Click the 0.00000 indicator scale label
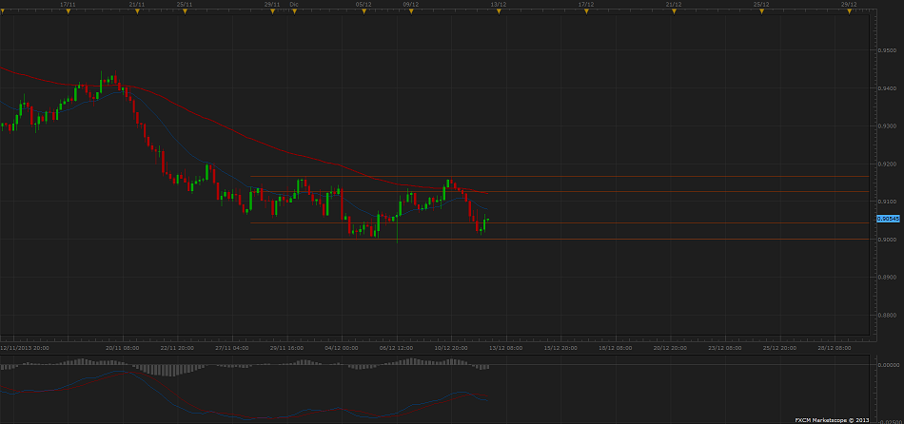The height and width of the screenshot is (424, 904). (888, 364)
